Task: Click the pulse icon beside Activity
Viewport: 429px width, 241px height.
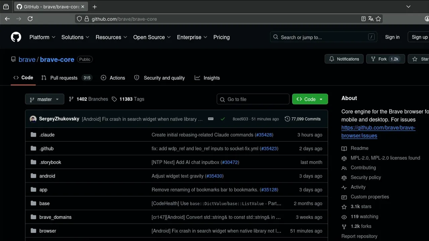Action: click(344, 187)
